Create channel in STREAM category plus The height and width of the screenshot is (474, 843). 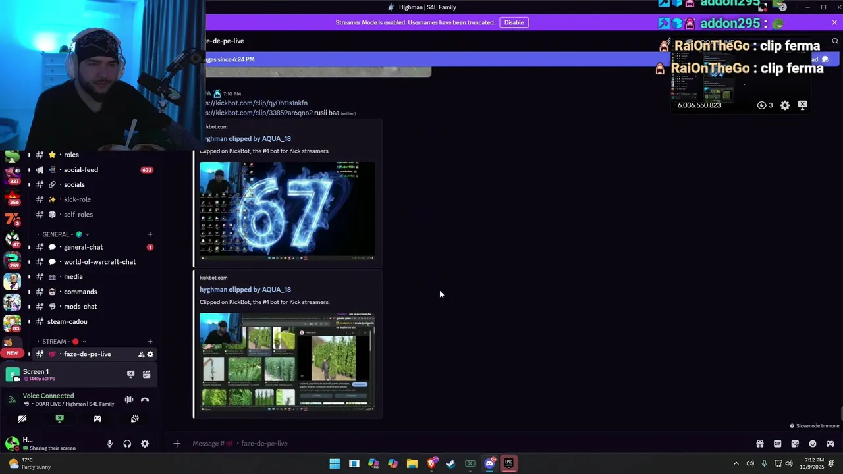pos(150,342)
